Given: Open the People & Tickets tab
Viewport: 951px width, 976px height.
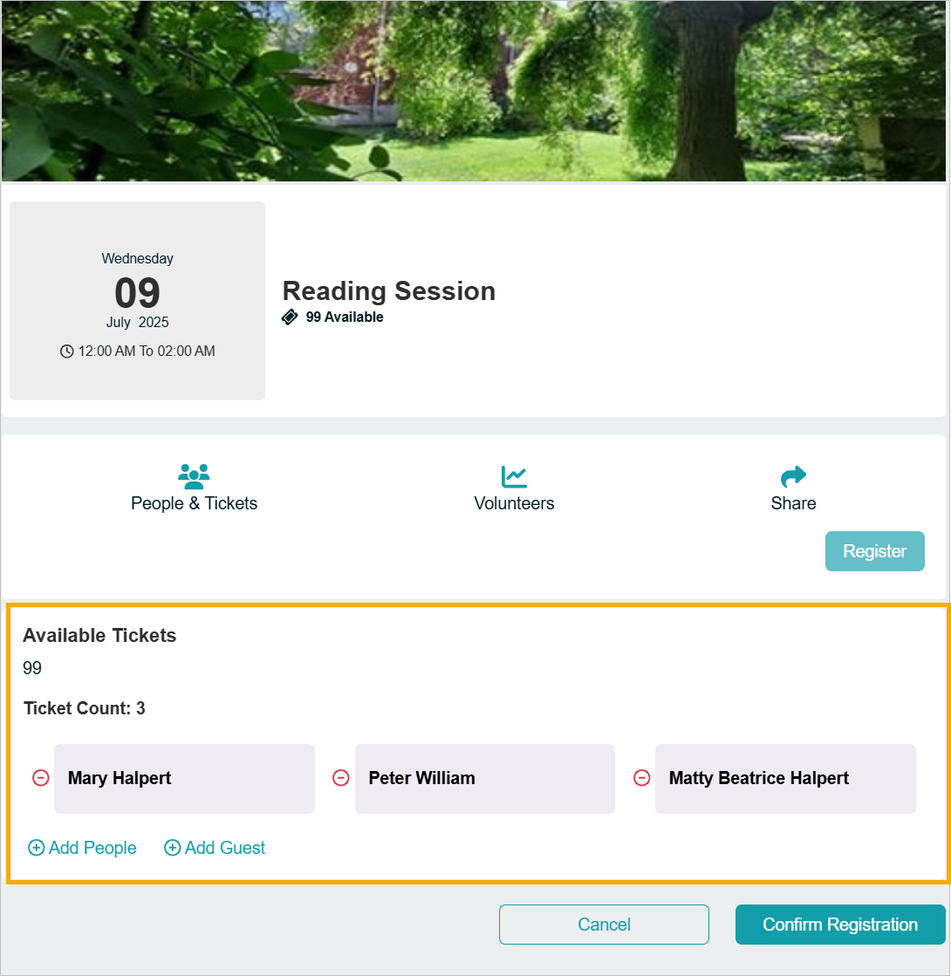Looking at the screenshot, I should (x=194, y=503).
